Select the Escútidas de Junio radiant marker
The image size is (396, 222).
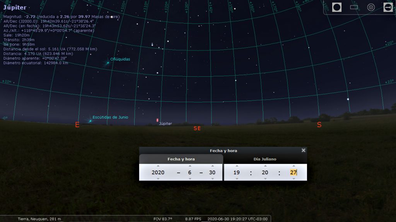tap(90, 121)
